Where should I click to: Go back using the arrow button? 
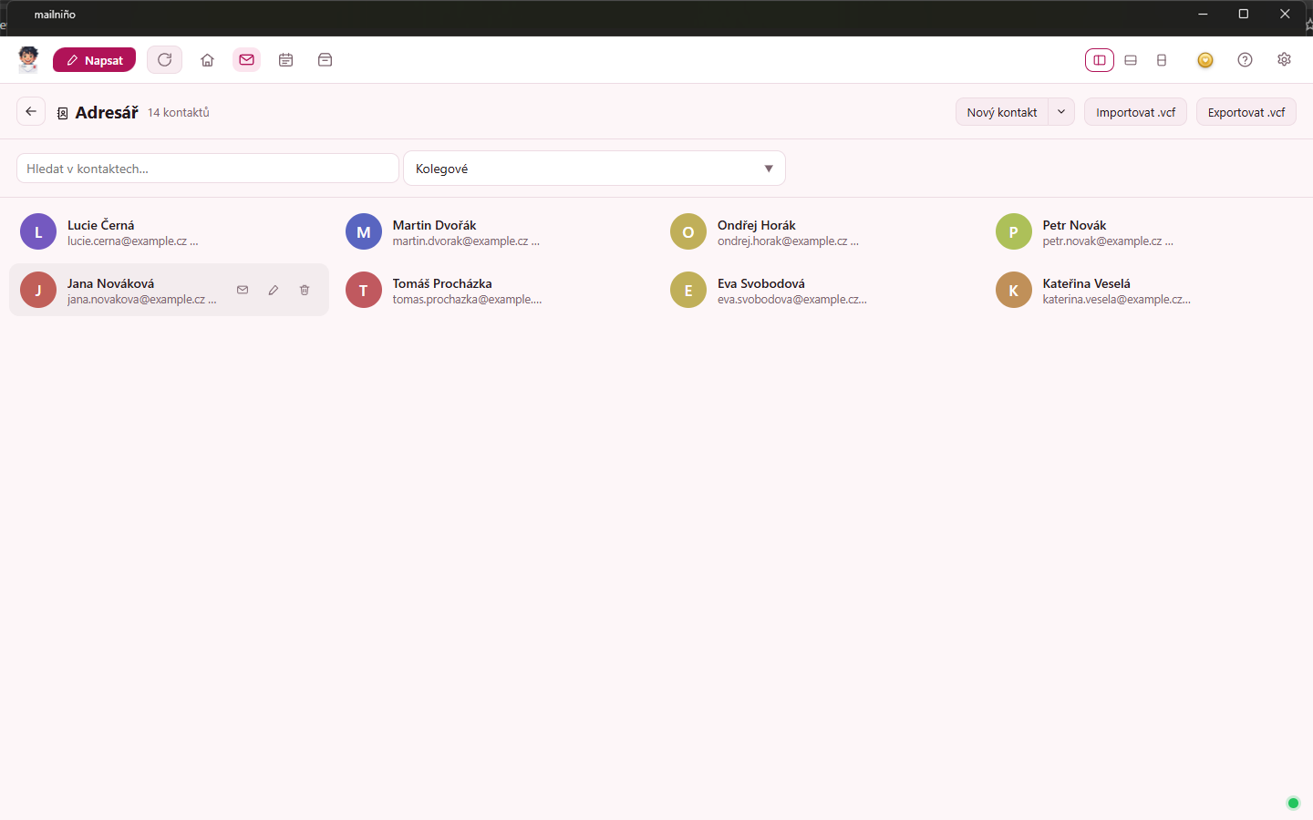31,111
